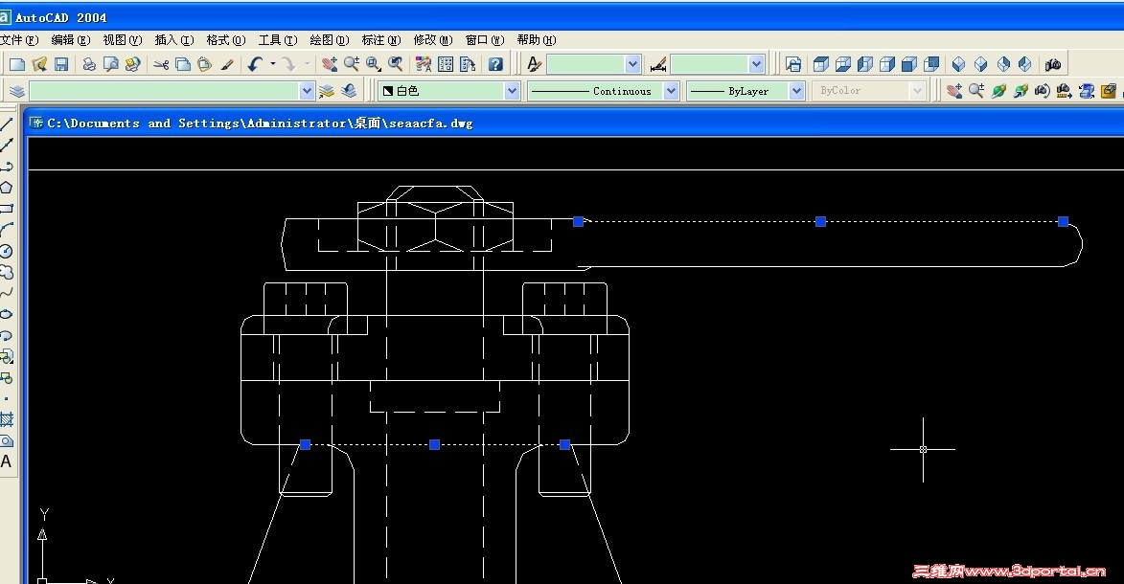Open the 编辑 (Edit) menu
This screenshot has width=1124, height=584.
coord(70,40)
